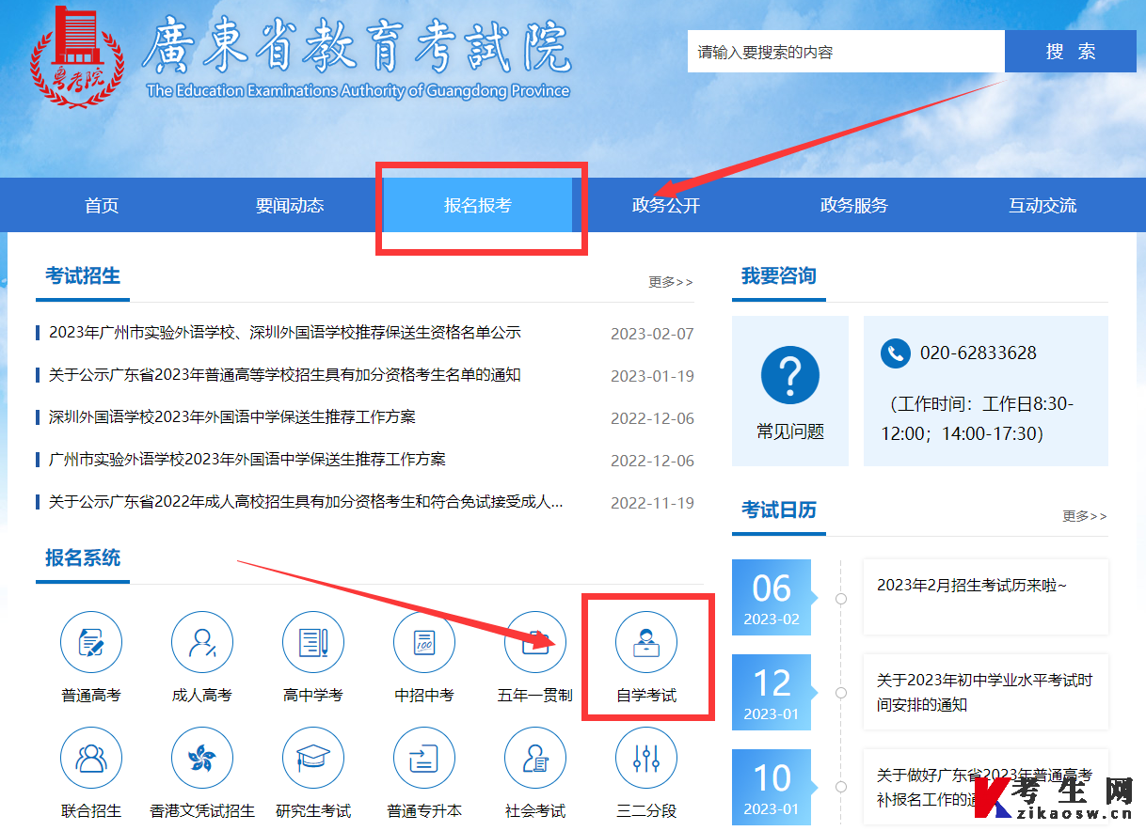Open the 香港文凭试招生 icon
The image size is (1146, 831).
click(x=202, y=758)
